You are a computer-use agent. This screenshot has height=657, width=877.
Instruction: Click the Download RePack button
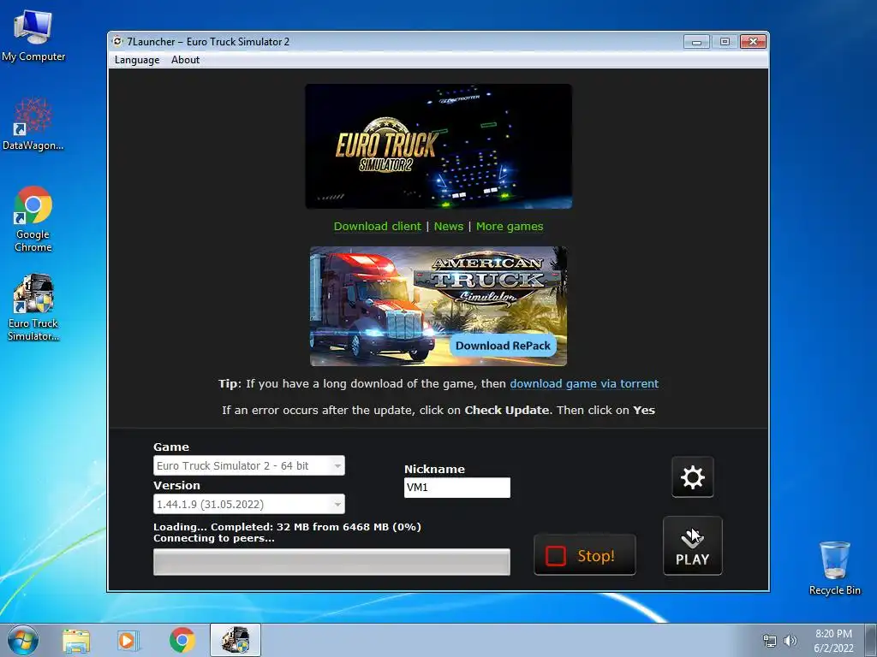[503, 346]
